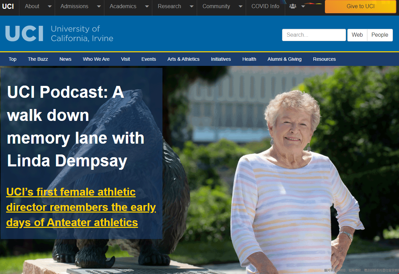Click the photo of Linda Dempsay
399x274 pixels.
[297, 182]
